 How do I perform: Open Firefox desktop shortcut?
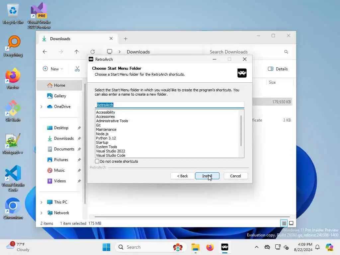coord(13,78)
